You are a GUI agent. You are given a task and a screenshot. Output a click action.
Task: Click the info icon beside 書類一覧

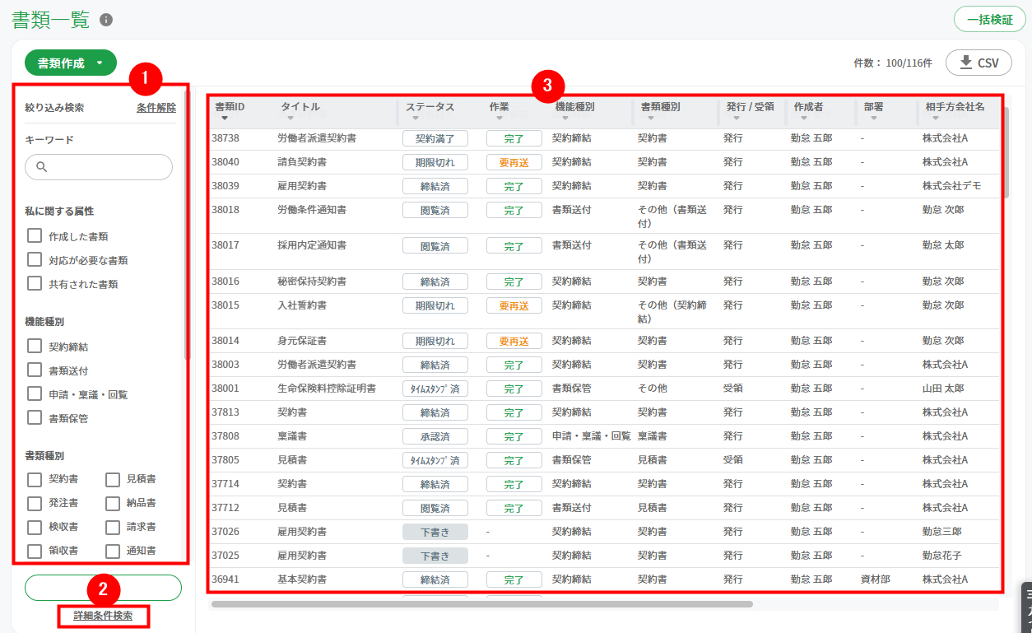[106, 20]
